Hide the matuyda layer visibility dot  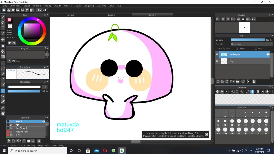click(x=217, y=54)
